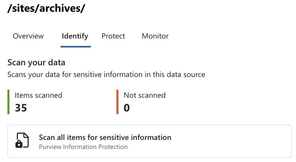Click the Not scanned count 0

tap(127, 108)
